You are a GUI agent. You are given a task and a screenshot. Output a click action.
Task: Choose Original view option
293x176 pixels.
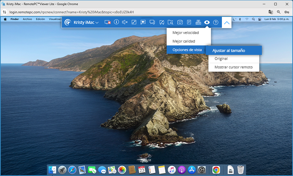[x=234, y=59]
